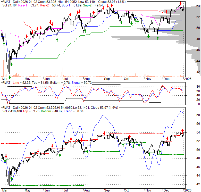Click the red sell arrow in bottom chart near 2026
This screenshot has height=192, width=201.
click(182, 131)
